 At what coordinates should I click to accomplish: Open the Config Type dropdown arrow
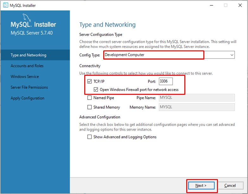tap(232, 55)
